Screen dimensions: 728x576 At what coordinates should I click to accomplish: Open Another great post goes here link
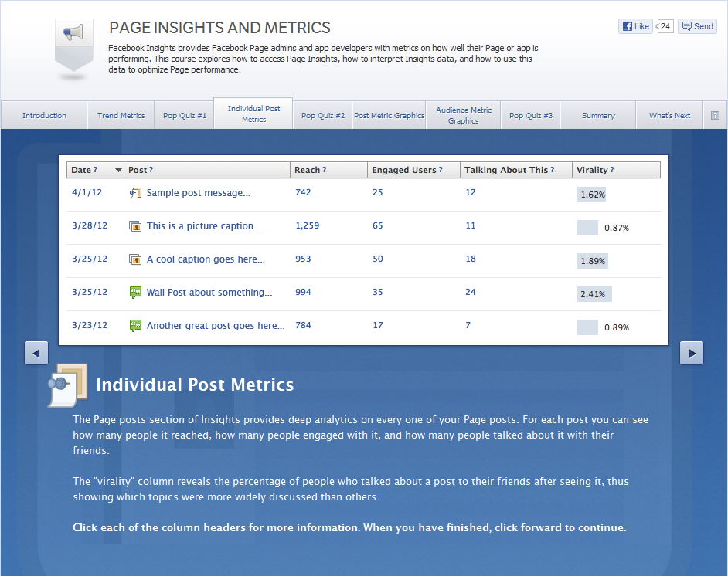point(216,326)
